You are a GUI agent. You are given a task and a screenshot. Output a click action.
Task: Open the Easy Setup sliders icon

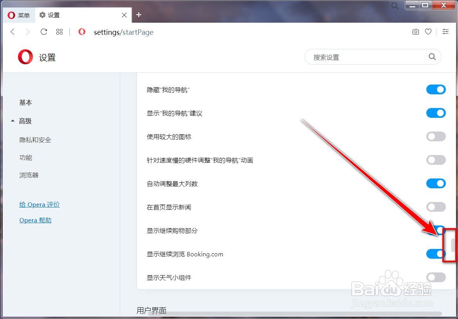click(445, 32)
